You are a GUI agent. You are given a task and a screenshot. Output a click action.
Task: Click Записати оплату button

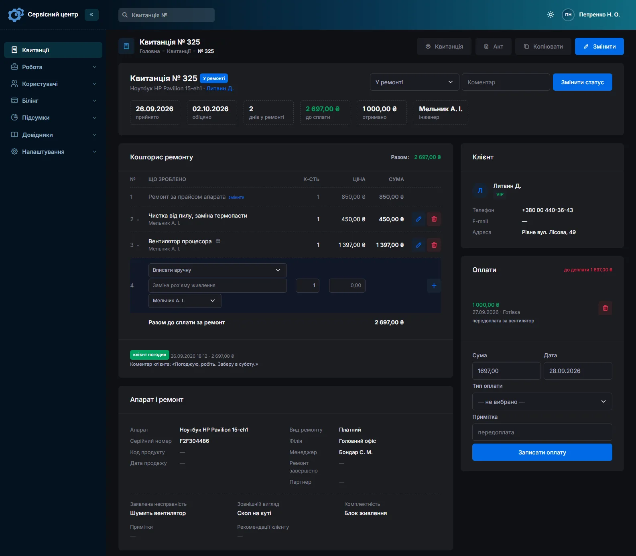(x=542, y=452)
